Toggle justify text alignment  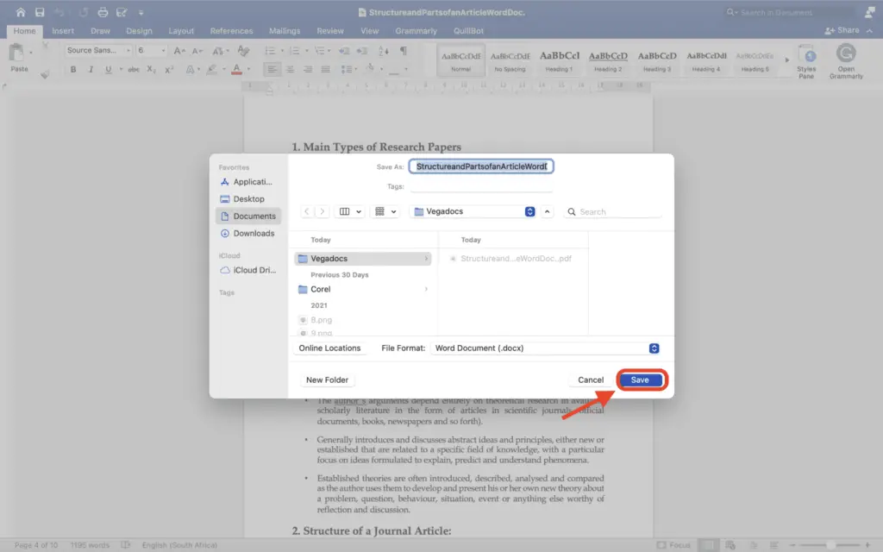coord(325,69)
